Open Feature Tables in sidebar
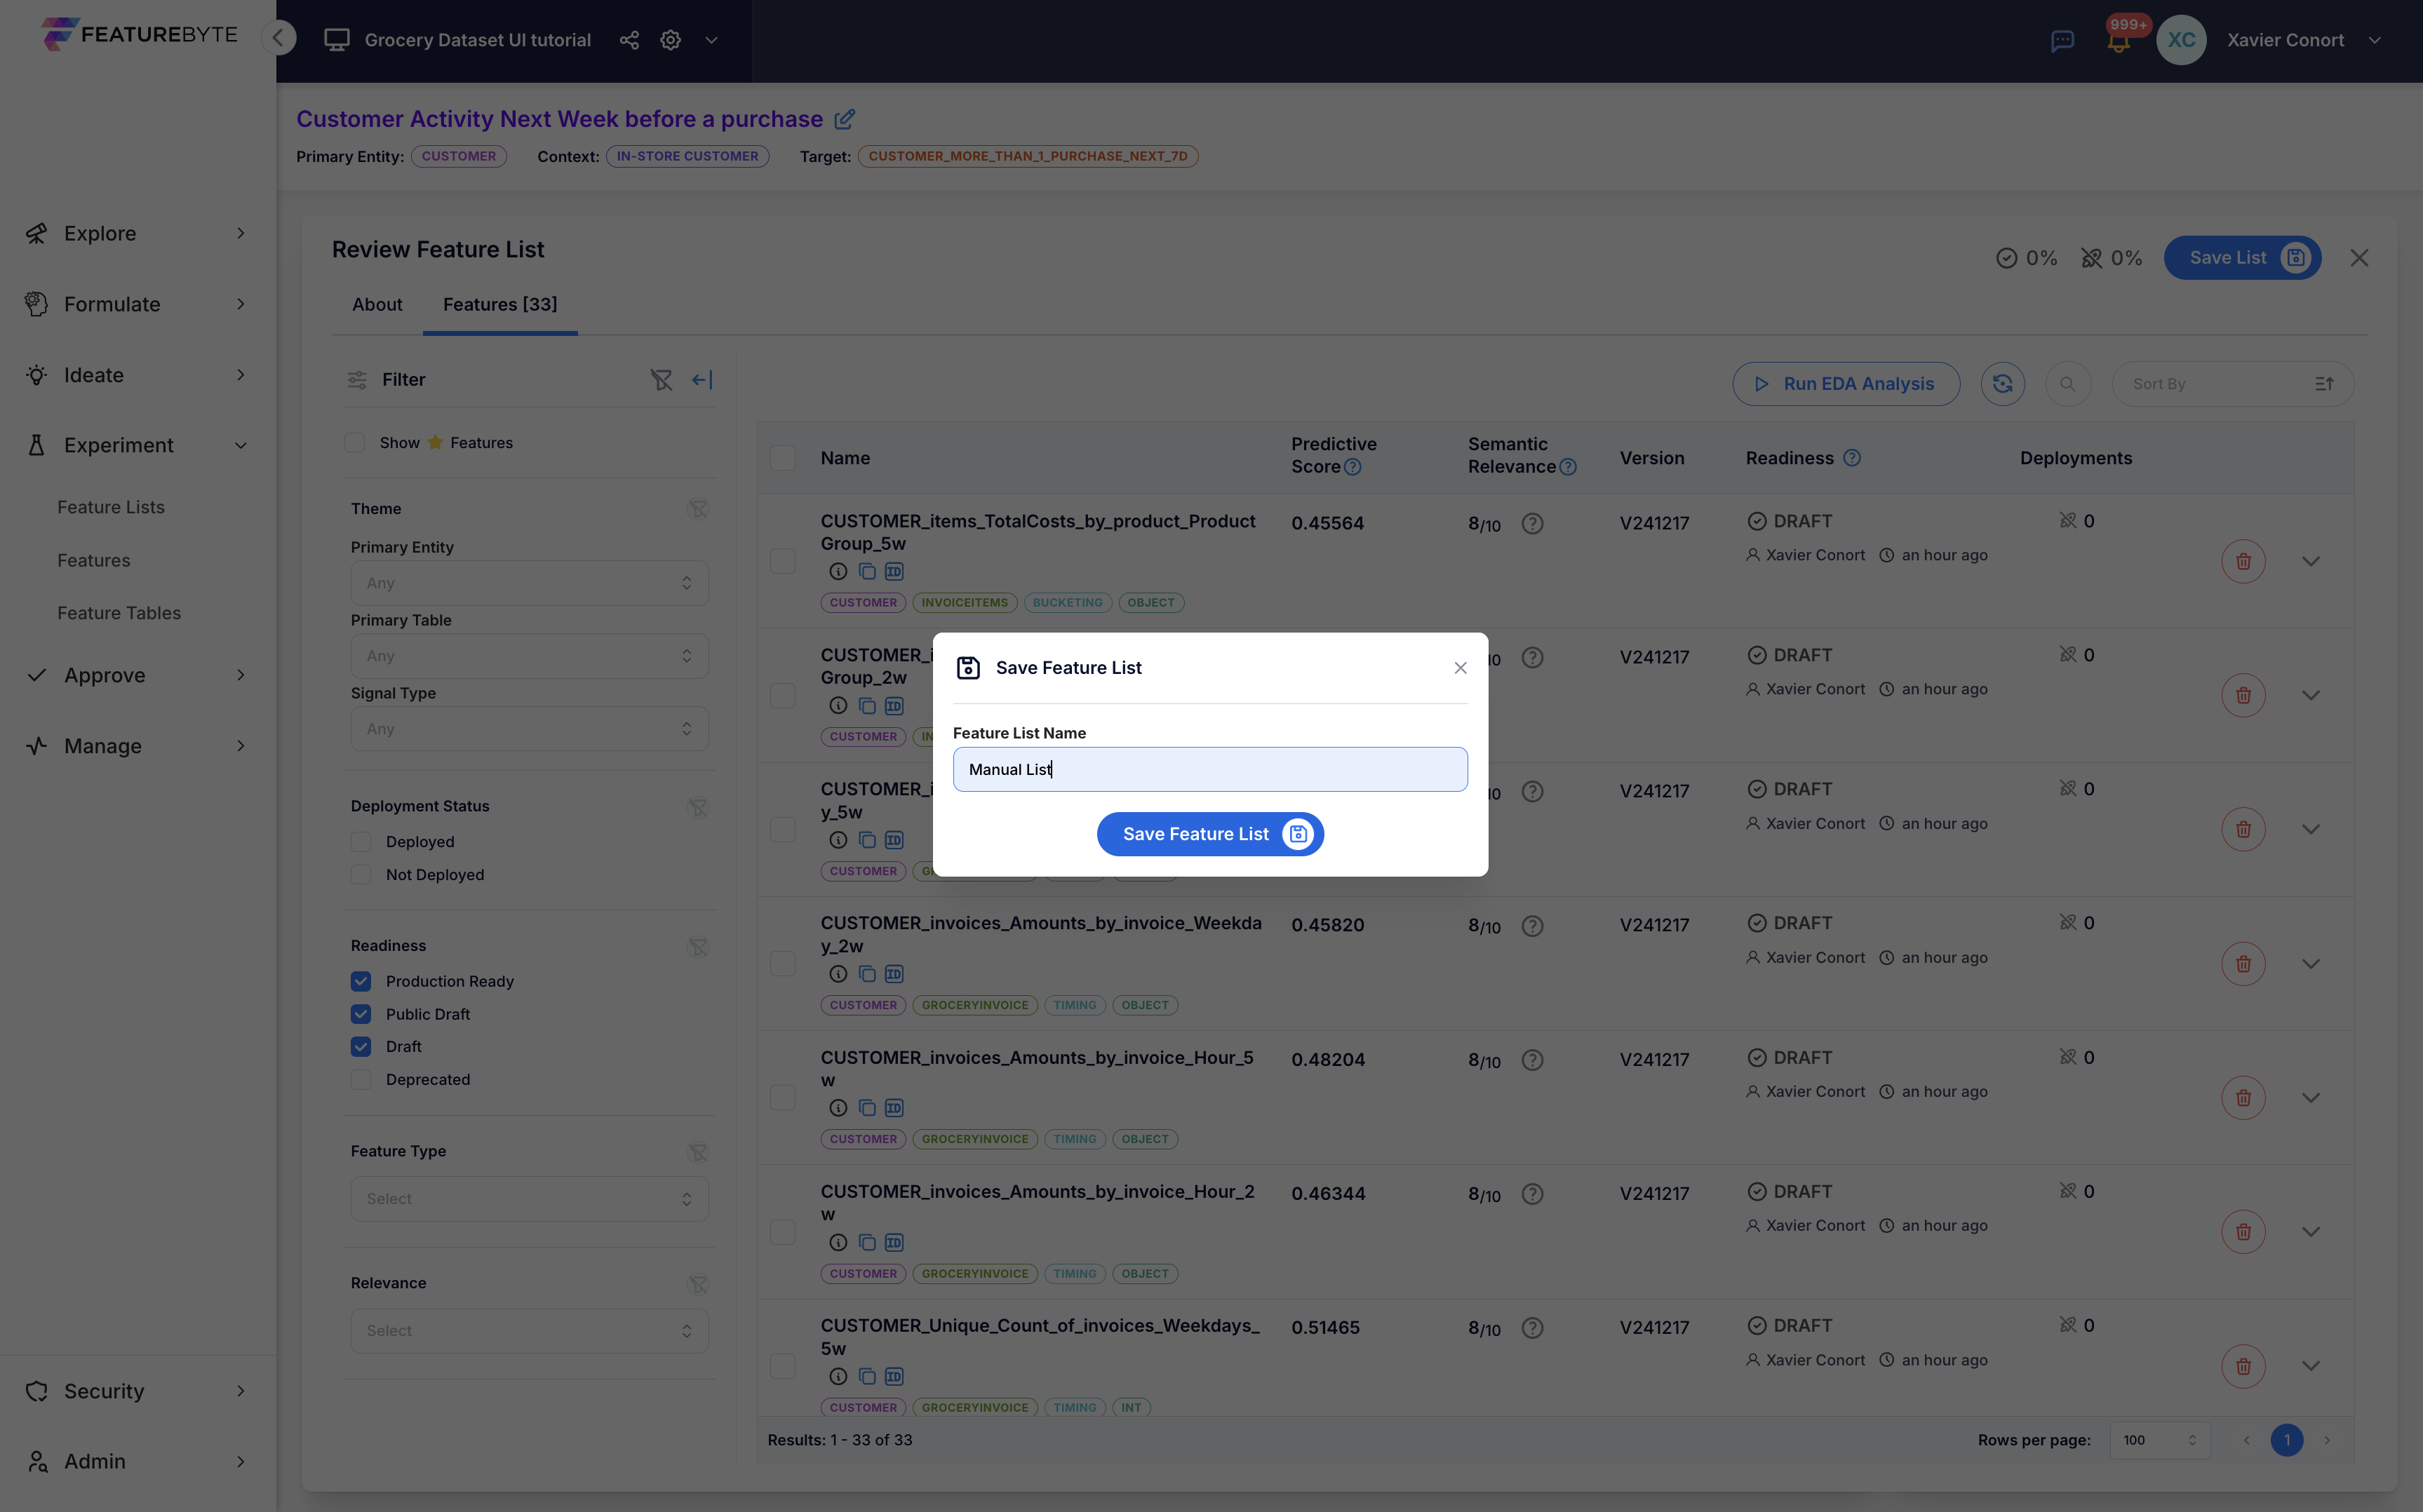 119,613
